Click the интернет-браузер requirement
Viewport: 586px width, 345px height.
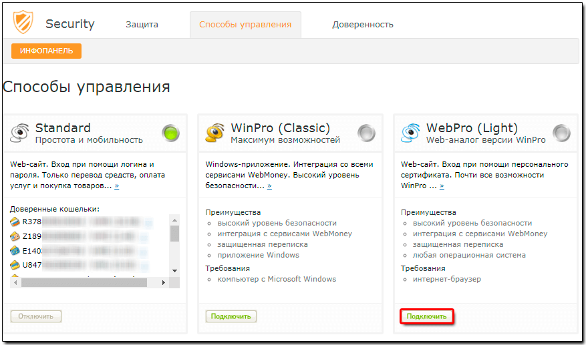point(446,279)
